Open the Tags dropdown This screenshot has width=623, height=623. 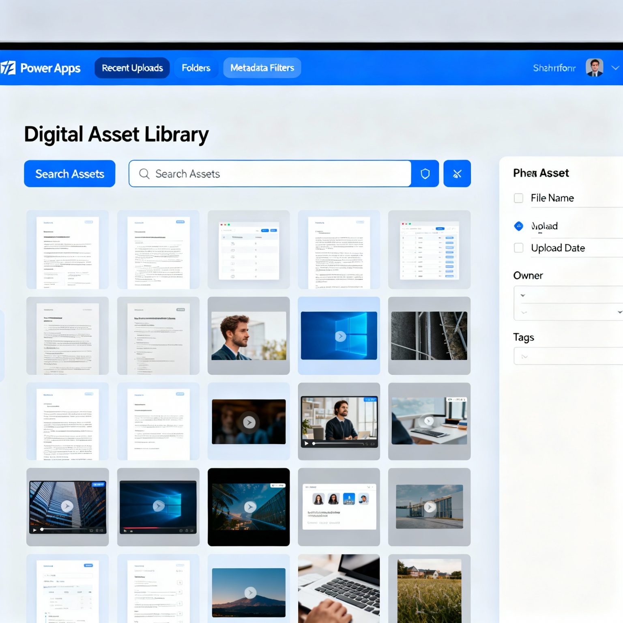(x=568, y=356)
